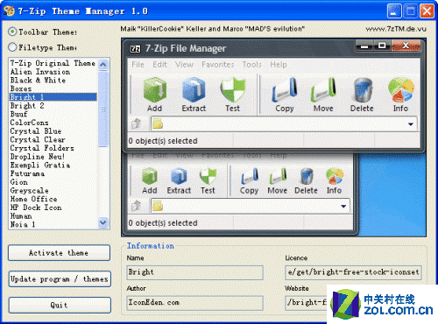Click the theme list scroll-up arrow

click(103, 64)
